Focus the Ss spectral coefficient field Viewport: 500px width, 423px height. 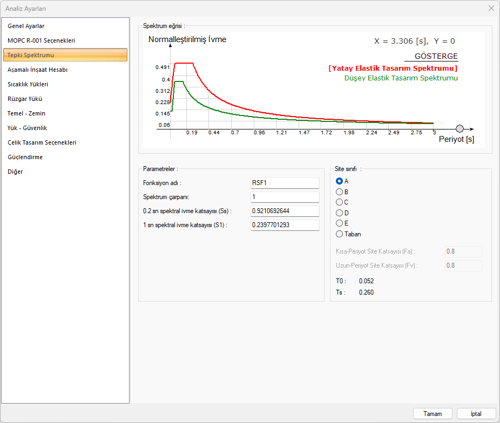click(285, 211)
